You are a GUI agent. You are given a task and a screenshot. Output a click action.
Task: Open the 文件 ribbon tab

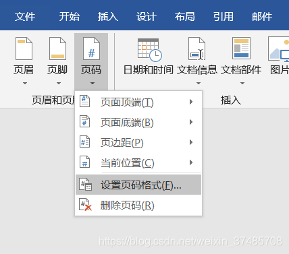pos(25,17)
